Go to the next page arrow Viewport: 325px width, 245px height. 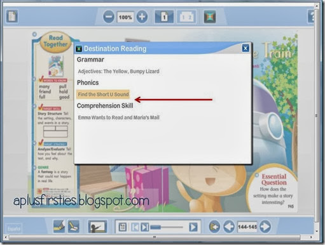pyautogui.click(x=265, y=227)
